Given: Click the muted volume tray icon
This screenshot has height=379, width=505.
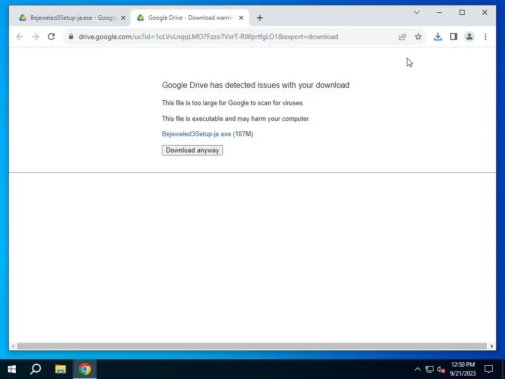Looking at the screenshot, I should point(441,369).
